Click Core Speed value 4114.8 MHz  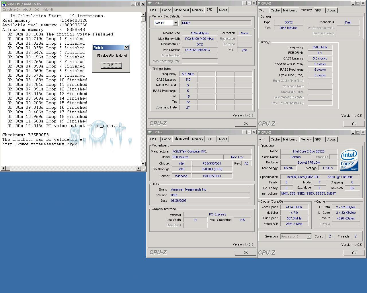point(294,207)
